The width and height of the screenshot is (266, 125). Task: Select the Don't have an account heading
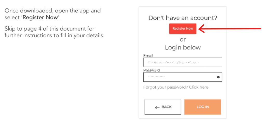point(183,18)
